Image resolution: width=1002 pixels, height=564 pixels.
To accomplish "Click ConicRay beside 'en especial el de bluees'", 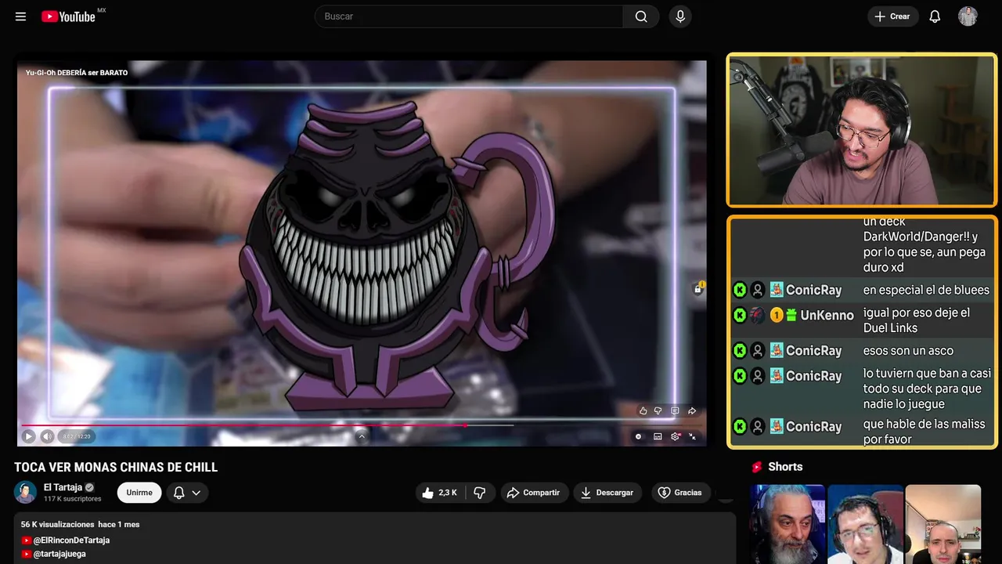I will click(x=813, y=290).
